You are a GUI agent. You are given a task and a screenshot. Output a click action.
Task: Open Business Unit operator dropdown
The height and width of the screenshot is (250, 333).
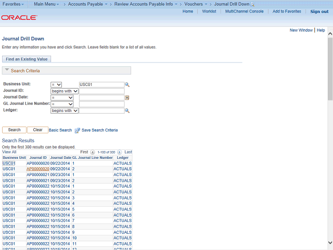(56, 84)
